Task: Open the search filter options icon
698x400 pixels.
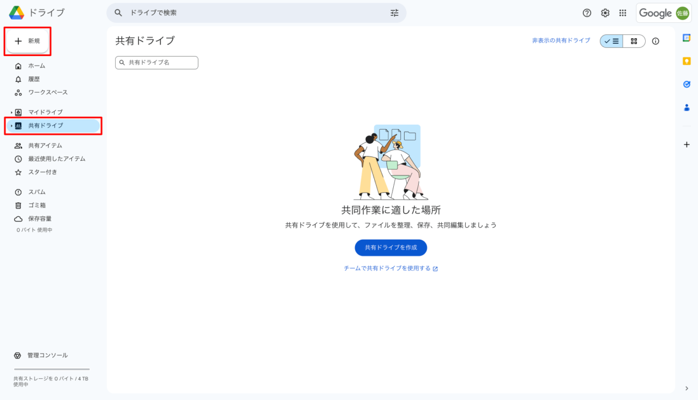Action: [394, 13]
